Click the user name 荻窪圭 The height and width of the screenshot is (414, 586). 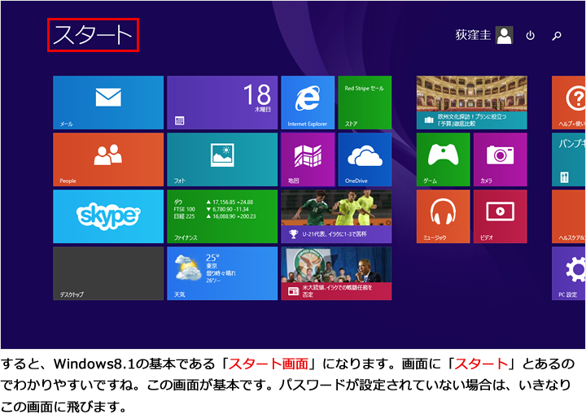pos(473,35)
